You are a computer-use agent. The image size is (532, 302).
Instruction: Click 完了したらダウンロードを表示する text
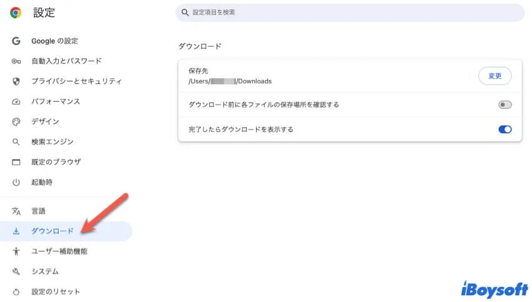241,129
